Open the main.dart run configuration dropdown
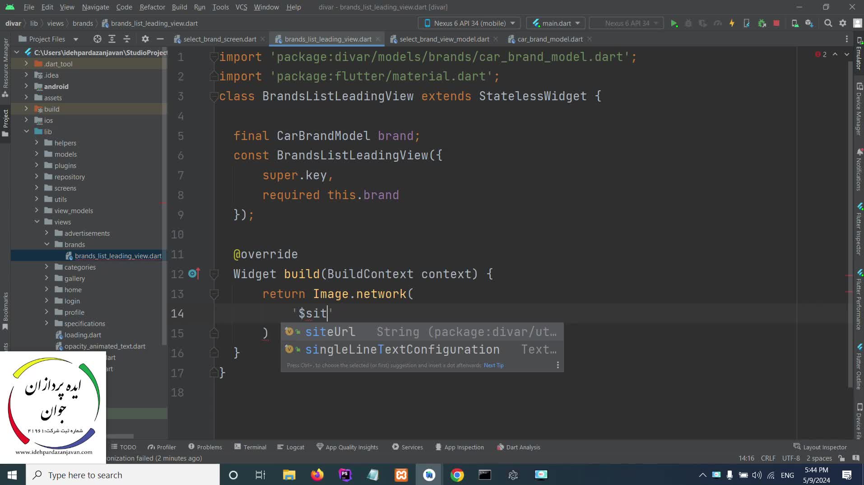 click(x=556, y=23)
